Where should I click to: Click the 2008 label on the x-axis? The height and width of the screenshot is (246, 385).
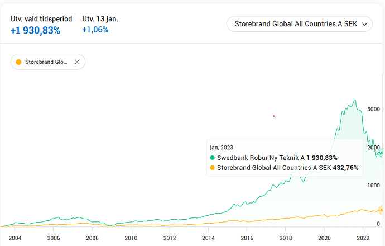coord(92,238)
